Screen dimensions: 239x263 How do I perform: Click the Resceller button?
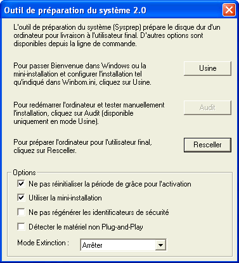[207, 145]
